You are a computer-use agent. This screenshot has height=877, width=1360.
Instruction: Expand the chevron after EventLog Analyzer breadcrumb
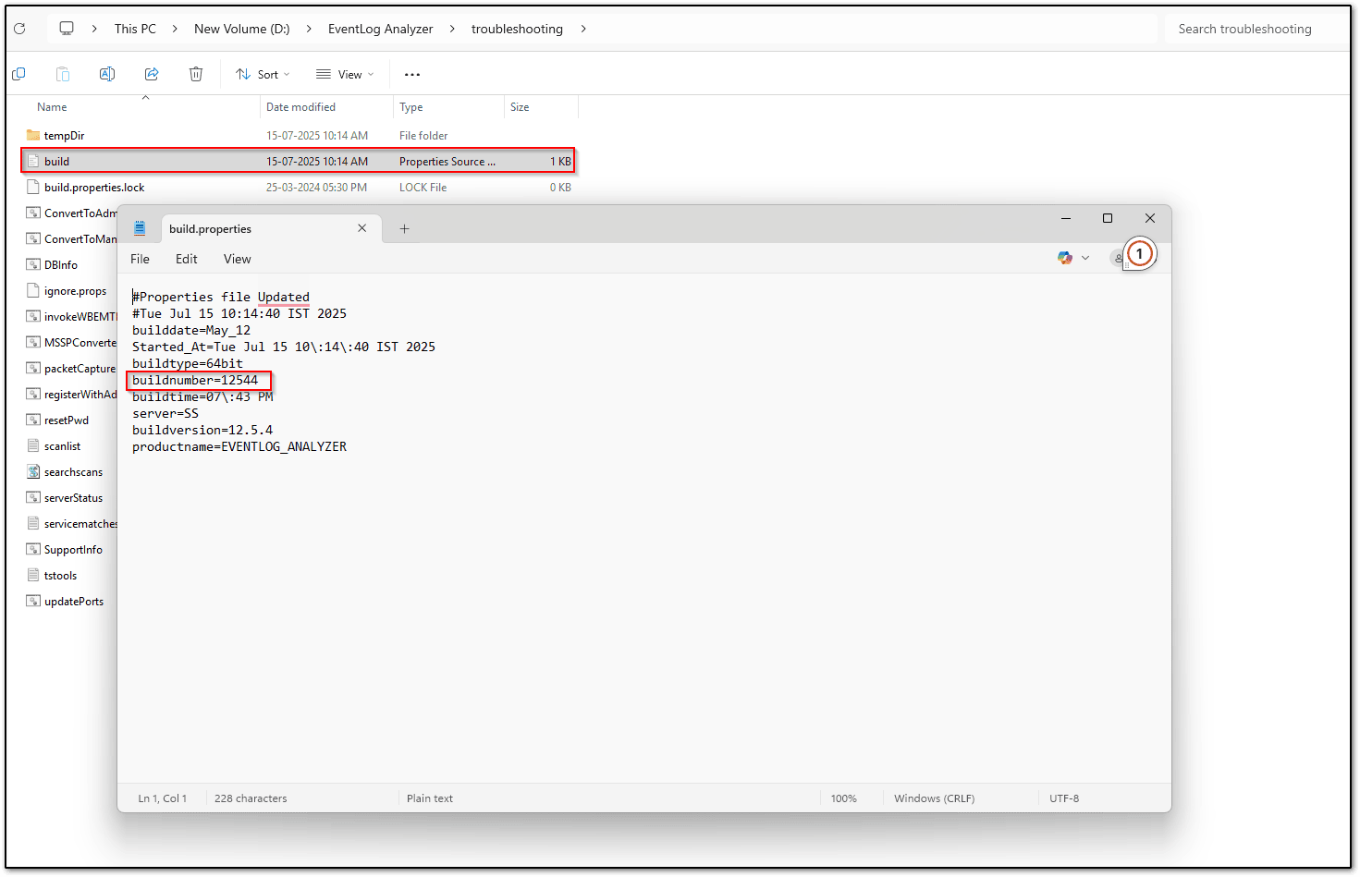tap(452, 29)
